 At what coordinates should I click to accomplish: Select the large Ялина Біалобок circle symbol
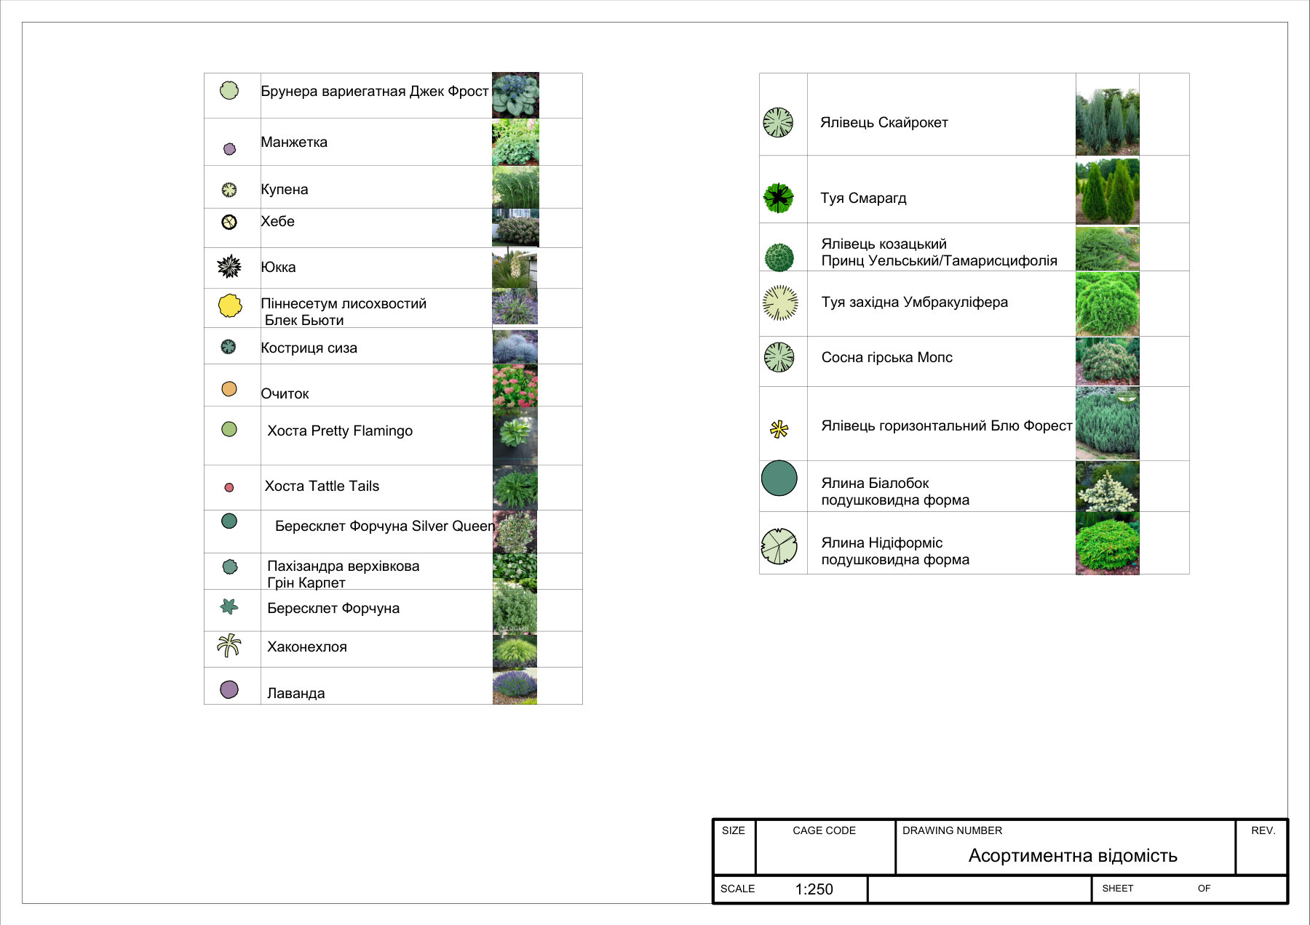(x=779, y=478)
